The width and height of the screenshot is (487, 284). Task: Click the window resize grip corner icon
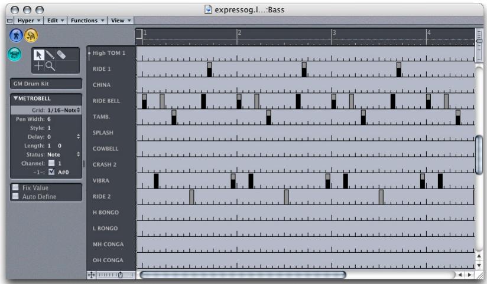480,275
